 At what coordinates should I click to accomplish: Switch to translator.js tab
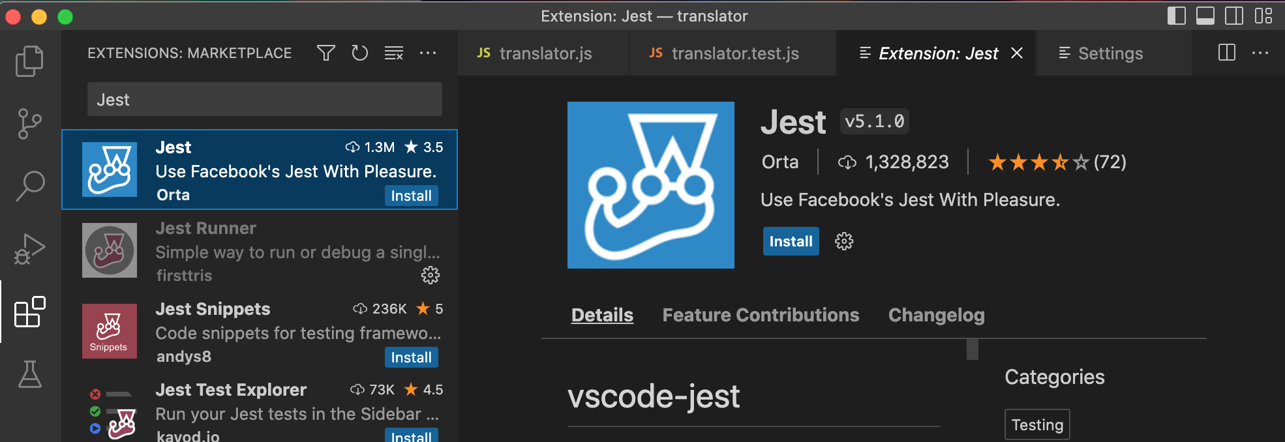[x=544, y=53]
